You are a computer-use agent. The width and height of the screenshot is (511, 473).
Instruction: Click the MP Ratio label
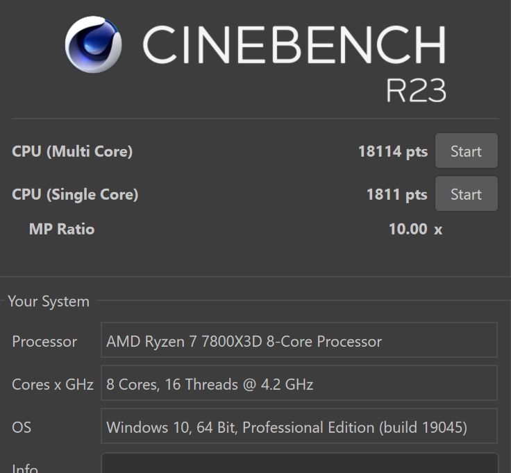pos(62,229)
